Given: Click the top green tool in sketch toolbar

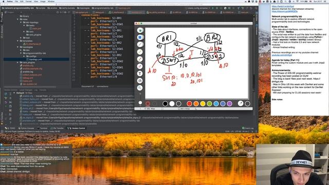Looking at the screenshot, I should click(x=140, y=30).
